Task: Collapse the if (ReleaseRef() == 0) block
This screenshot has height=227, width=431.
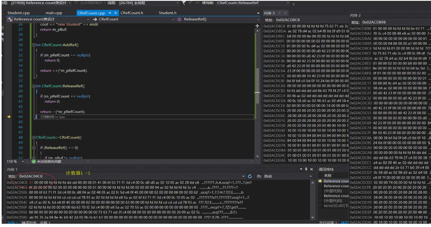Action: (x=34, y=148)
